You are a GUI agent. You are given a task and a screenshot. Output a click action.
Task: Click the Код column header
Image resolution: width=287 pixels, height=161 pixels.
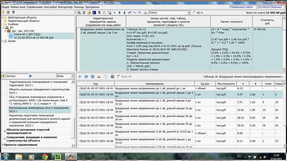tap(96, 84)
